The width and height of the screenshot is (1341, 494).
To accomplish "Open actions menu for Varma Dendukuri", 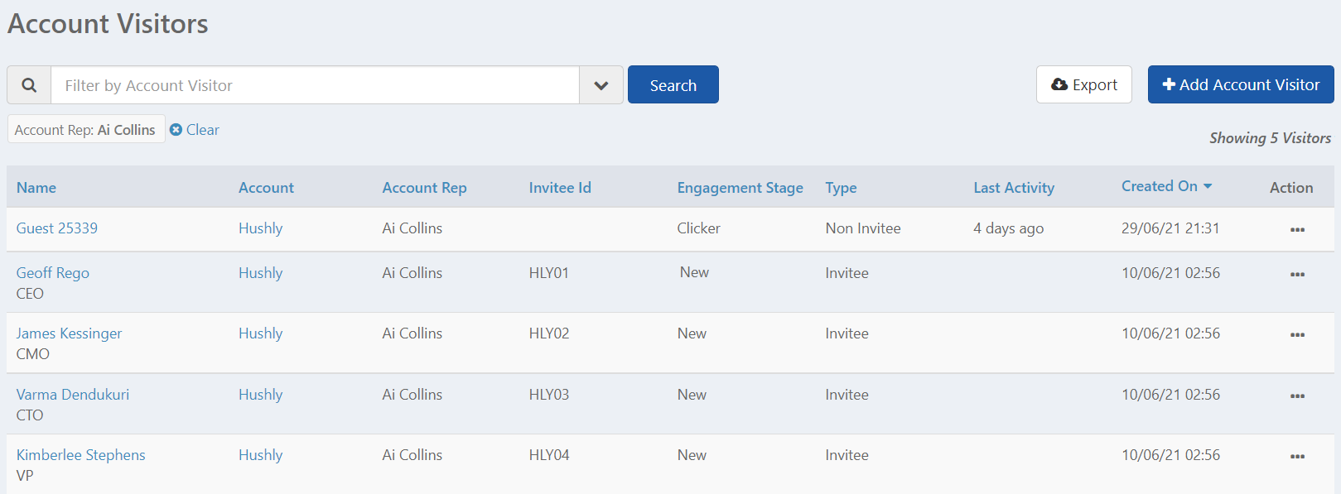I will pos(1297,396).
